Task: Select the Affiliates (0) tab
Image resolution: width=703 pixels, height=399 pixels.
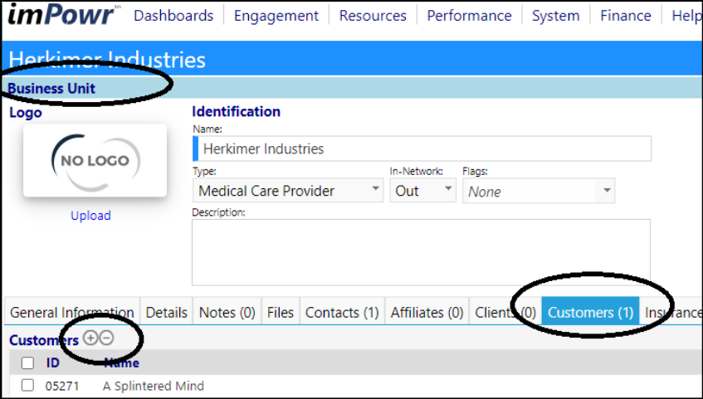Action: tap(427, 312)
